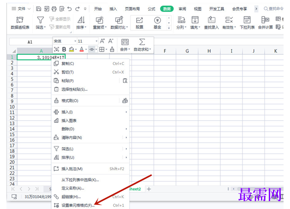The height and width of the screenshot is (209, 290).
Task: Click the font color red A swatch
Action: 82,49
